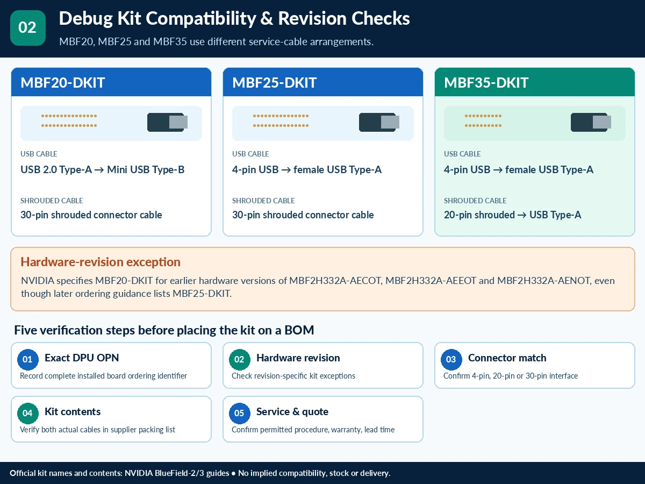Click the step 01 circle badge
Image resolution: width=645 pixels, height=484 pixels.
pos(28,360)
